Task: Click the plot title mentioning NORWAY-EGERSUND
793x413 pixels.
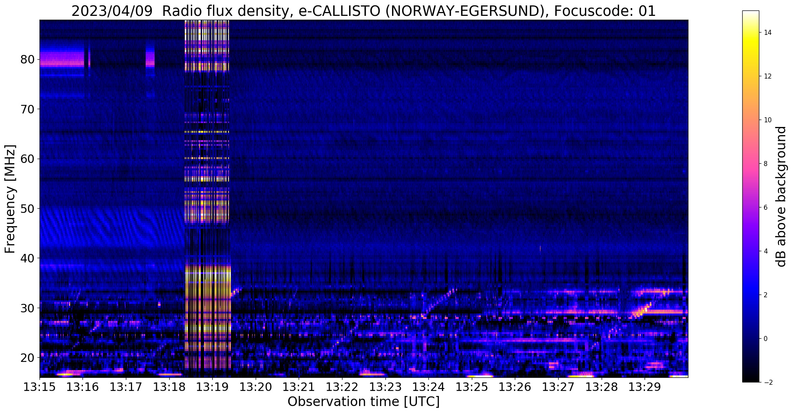Action: click(363, 11)
